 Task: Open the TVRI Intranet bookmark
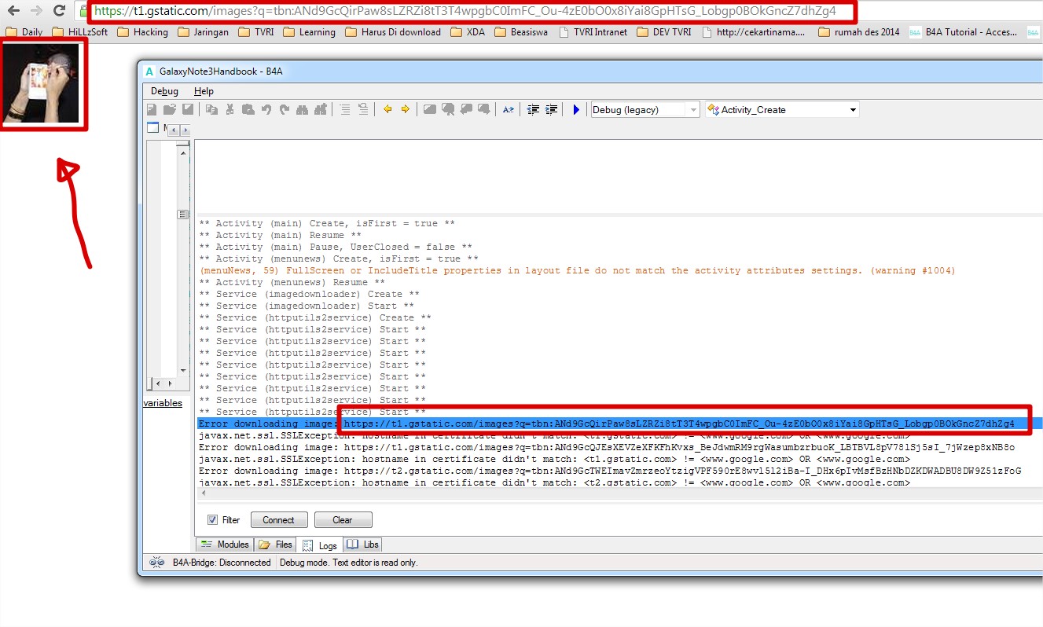pyautogui.click(x=593, y=32)
